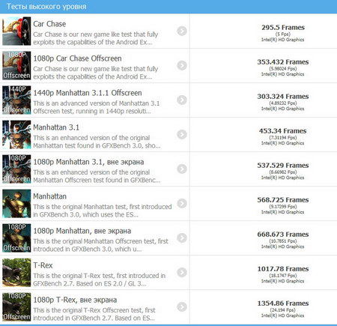Select the 303.324 Frames result
The image size is (337, 326).
coord(283,97)
